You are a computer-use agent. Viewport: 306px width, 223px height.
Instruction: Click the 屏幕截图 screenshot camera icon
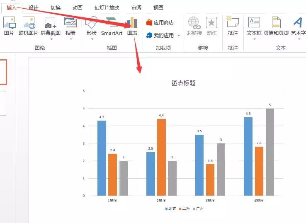(51, 23)
